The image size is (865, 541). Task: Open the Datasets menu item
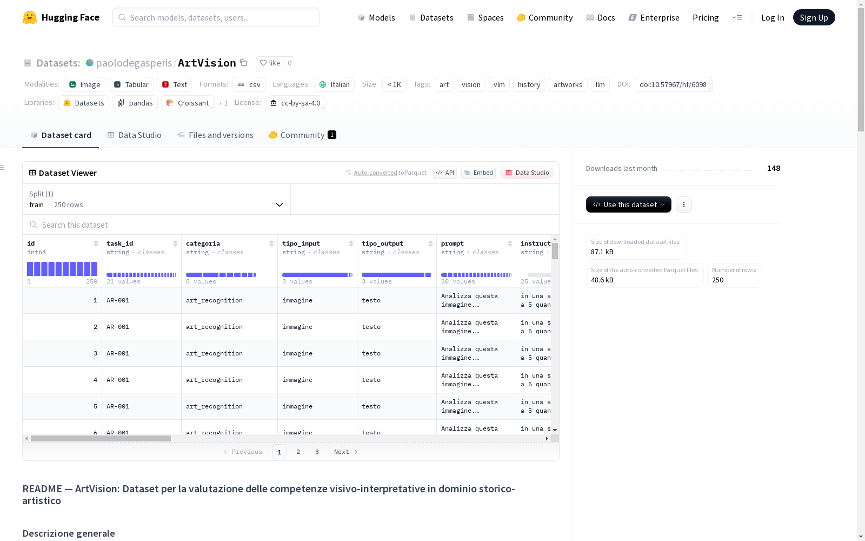coord(431,17)
